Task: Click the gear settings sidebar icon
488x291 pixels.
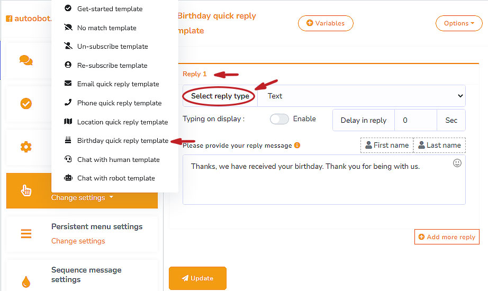Action: 26,147
